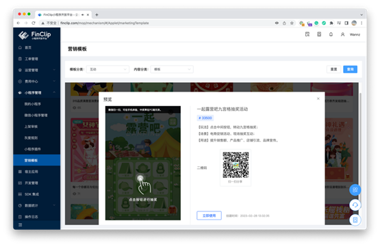380x247 pixels.
Task: Reload the page with browser refresh icon
Action: click(x=34, y=23)
